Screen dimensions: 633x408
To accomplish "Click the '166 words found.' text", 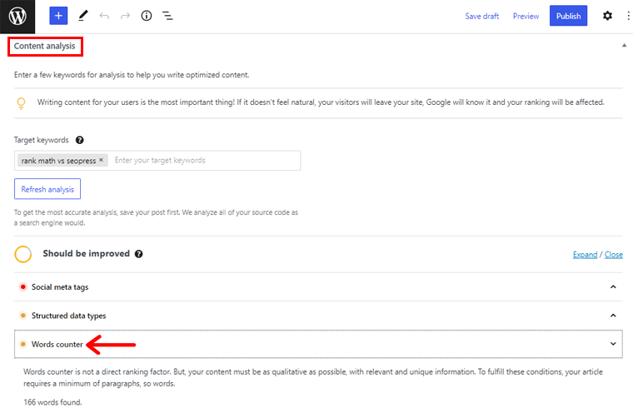I will 52,402.
